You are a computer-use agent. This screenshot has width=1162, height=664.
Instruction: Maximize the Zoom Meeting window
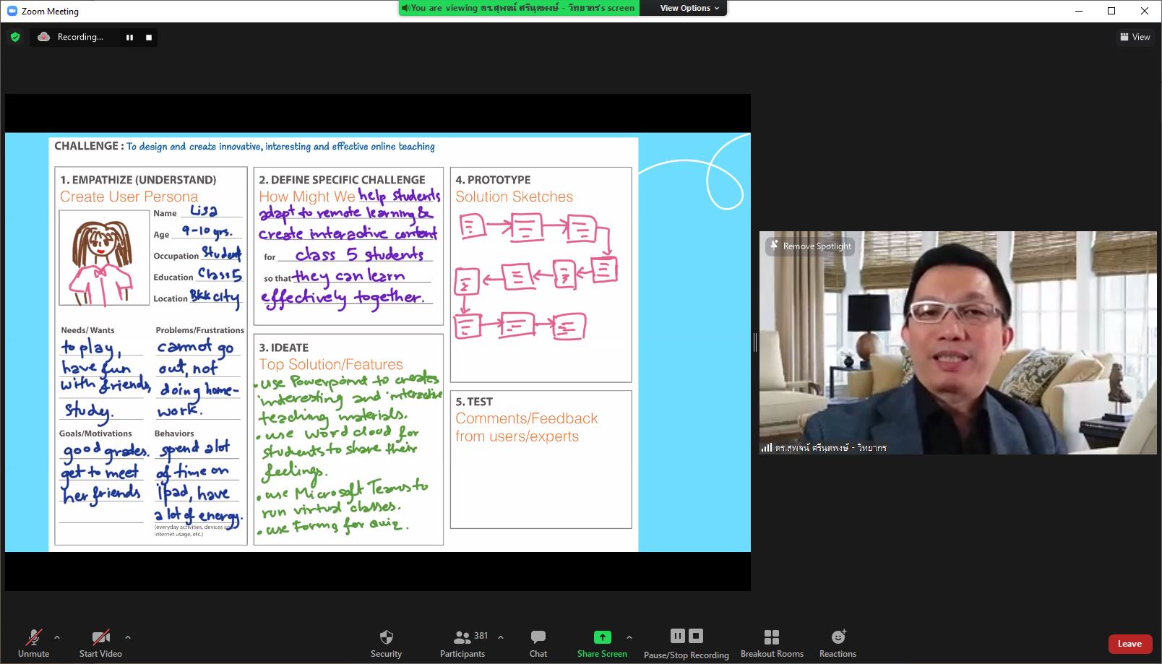(1111, 11)
